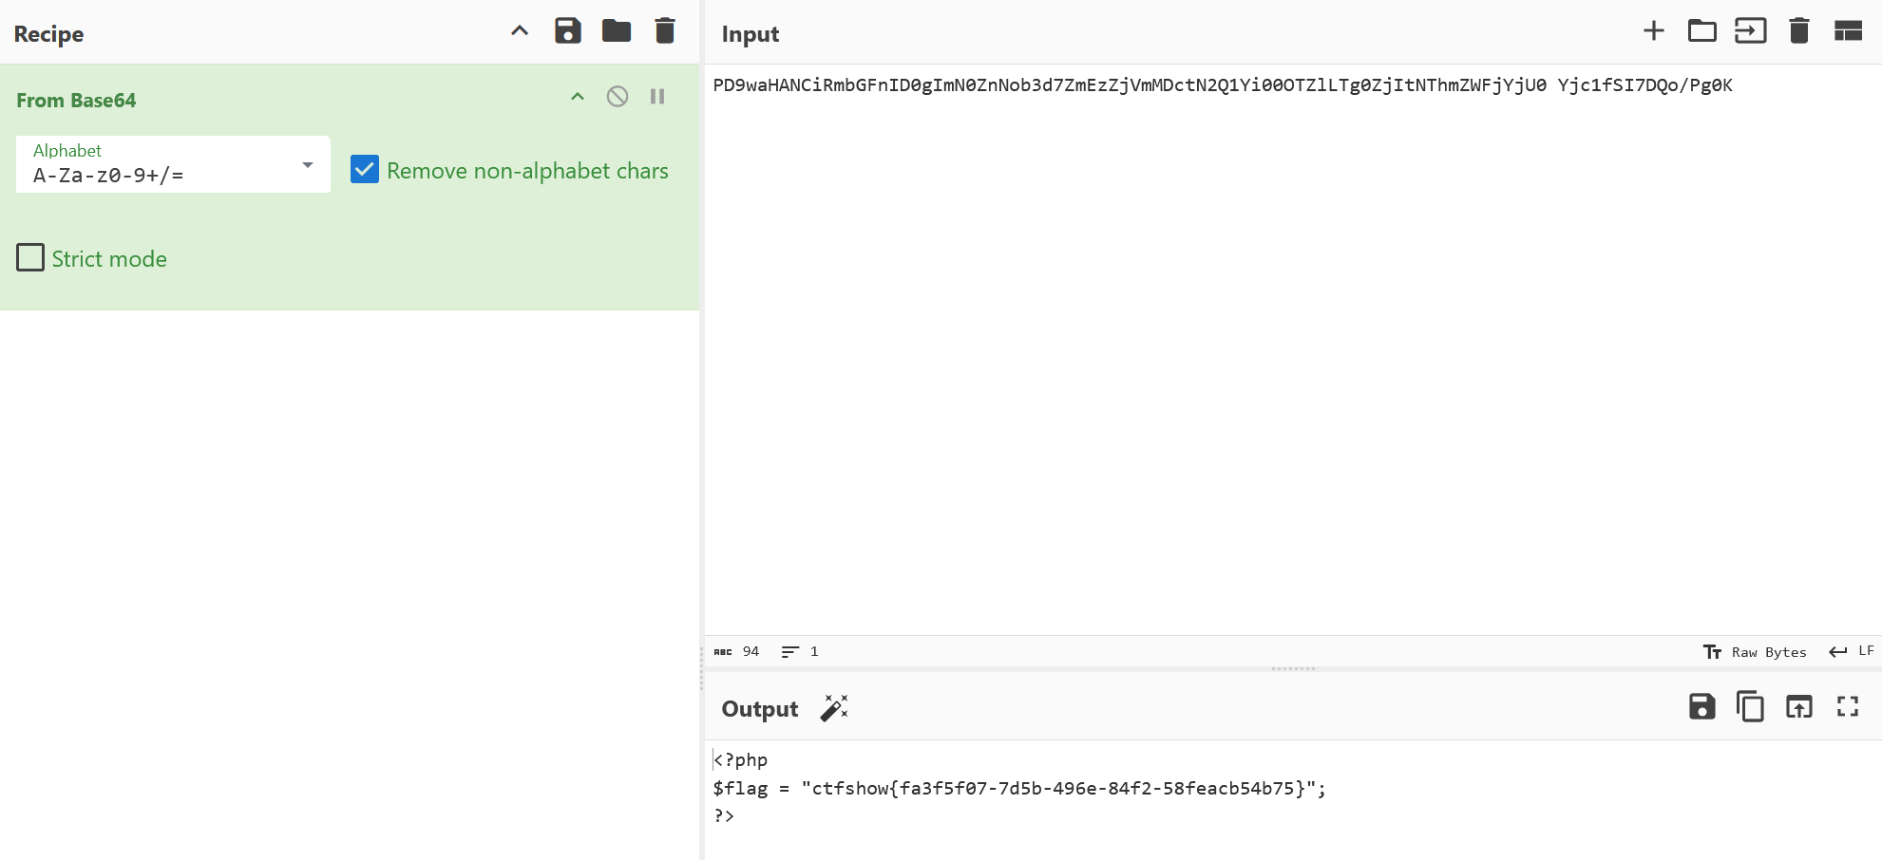1882x860 pixels.
Task: Clear the recipe with trash icon
Action: [x=665, y=30]
